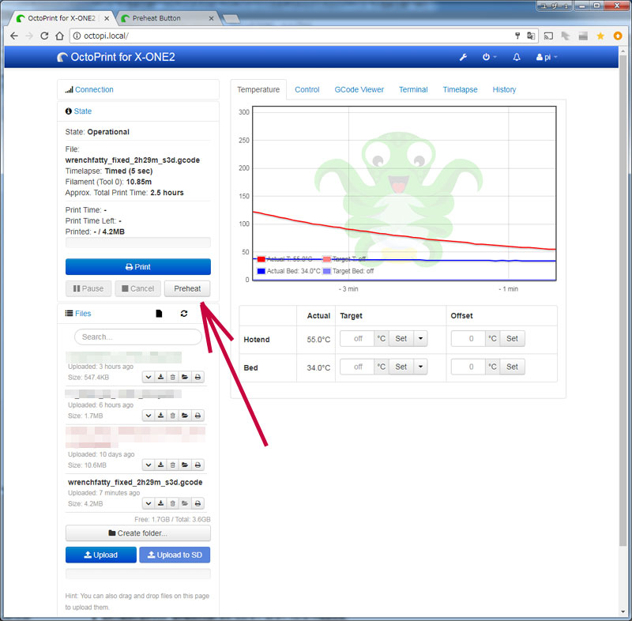Viewport: 632px width, 621px height.
Task: Click the bookmark star icon
Action: point(600,36)
